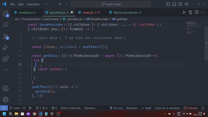Open the Extensions view
This screenshot has width=208, height=117.
pyautogui.click(x=6, y=58)
